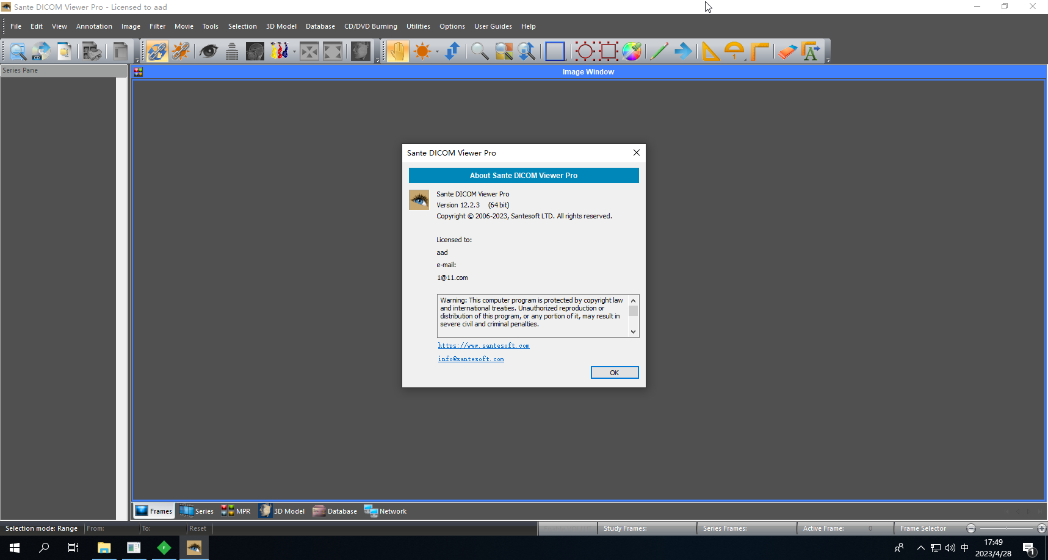Toggle the blue chain link sync icon
The image size is (1048, 560).
click(157, 51)
